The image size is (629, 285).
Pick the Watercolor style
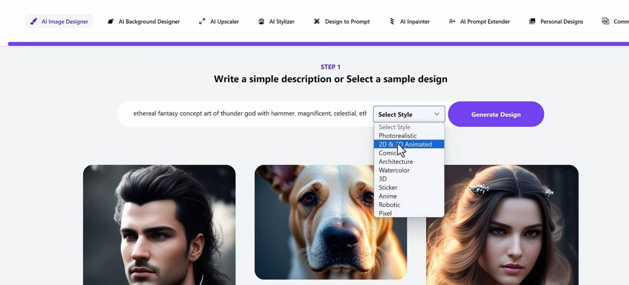[x=394, y=170]
